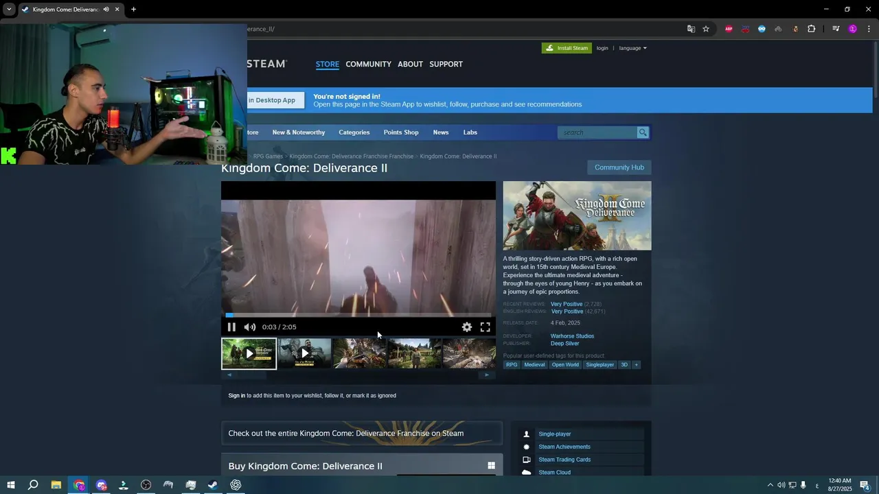Open File Explorer from taskbar

[x=56, y=485]
